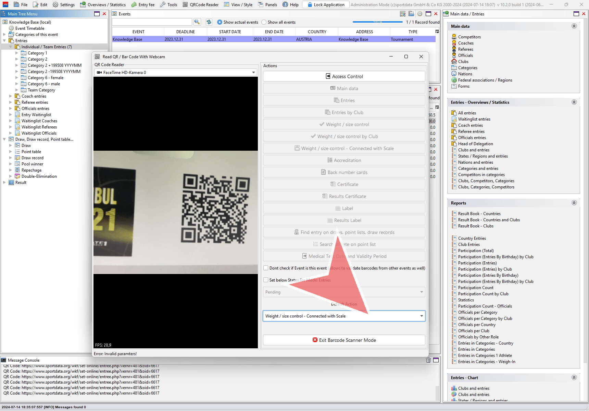The width and height of the screenshot is (589, 411).
Task: Select the Show all events radio button
Action: tap(264, 22)
